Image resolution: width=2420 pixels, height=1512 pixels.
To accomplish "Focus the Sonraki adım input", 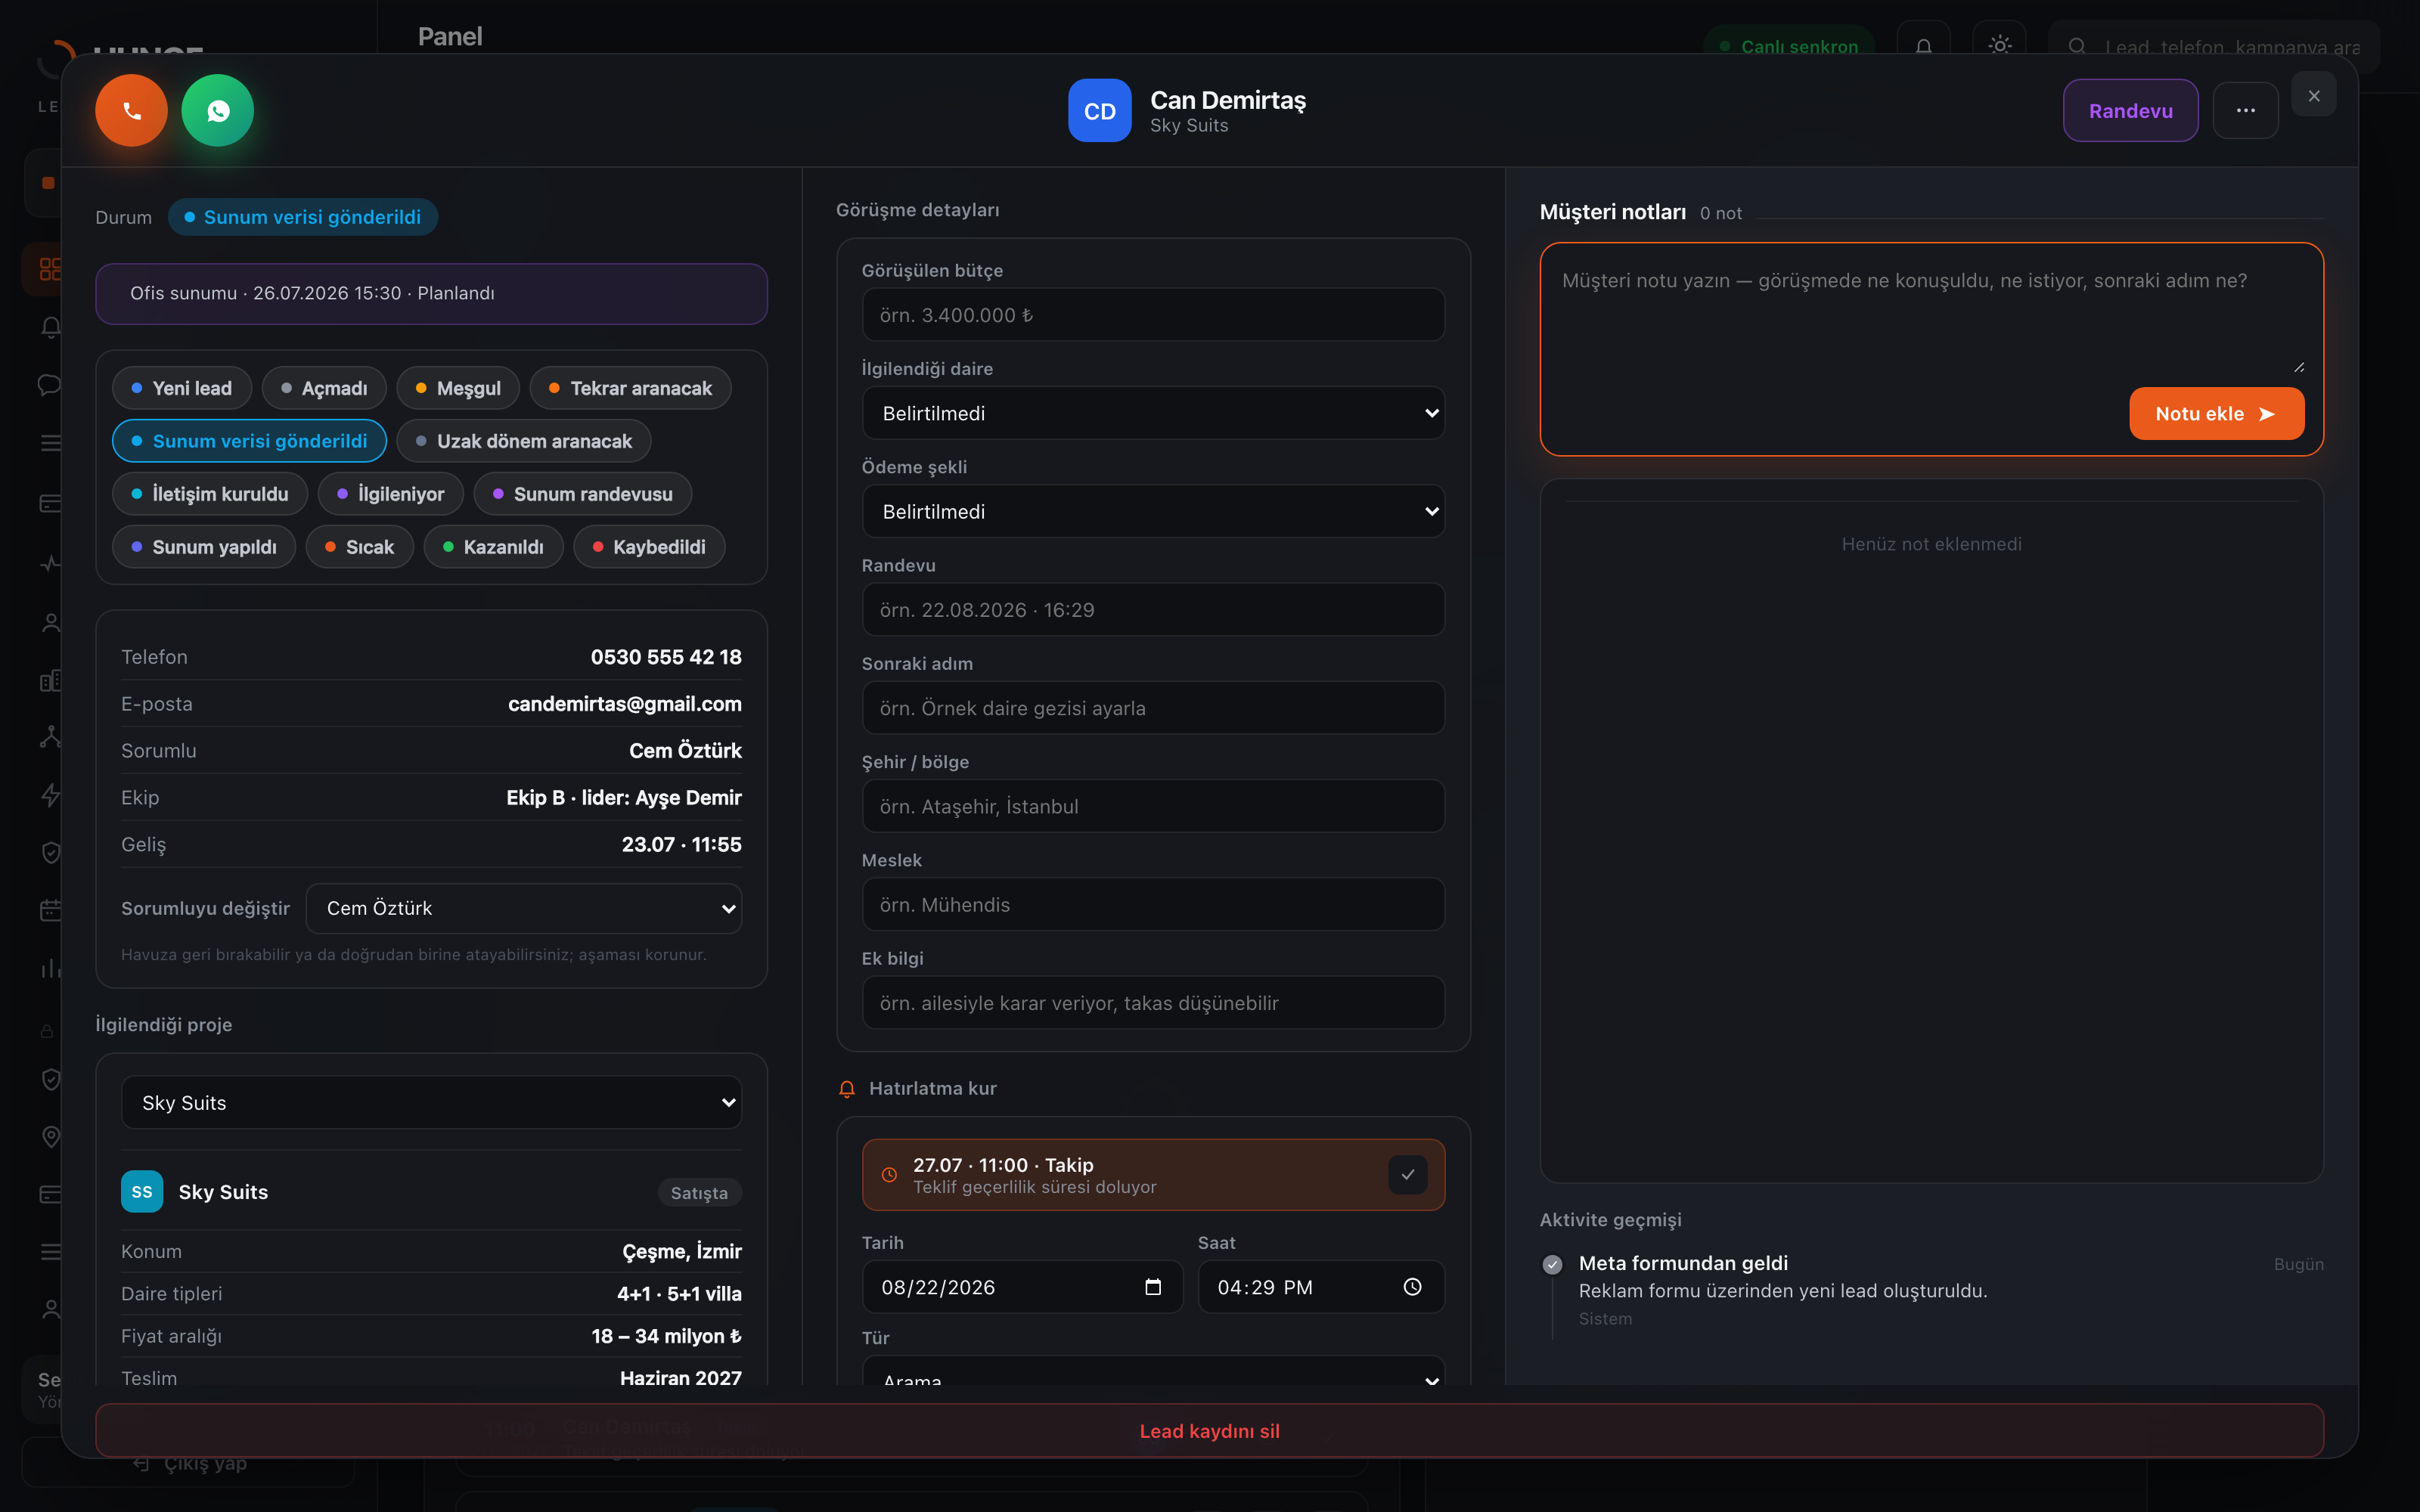I will click(x=1153, y=708).
